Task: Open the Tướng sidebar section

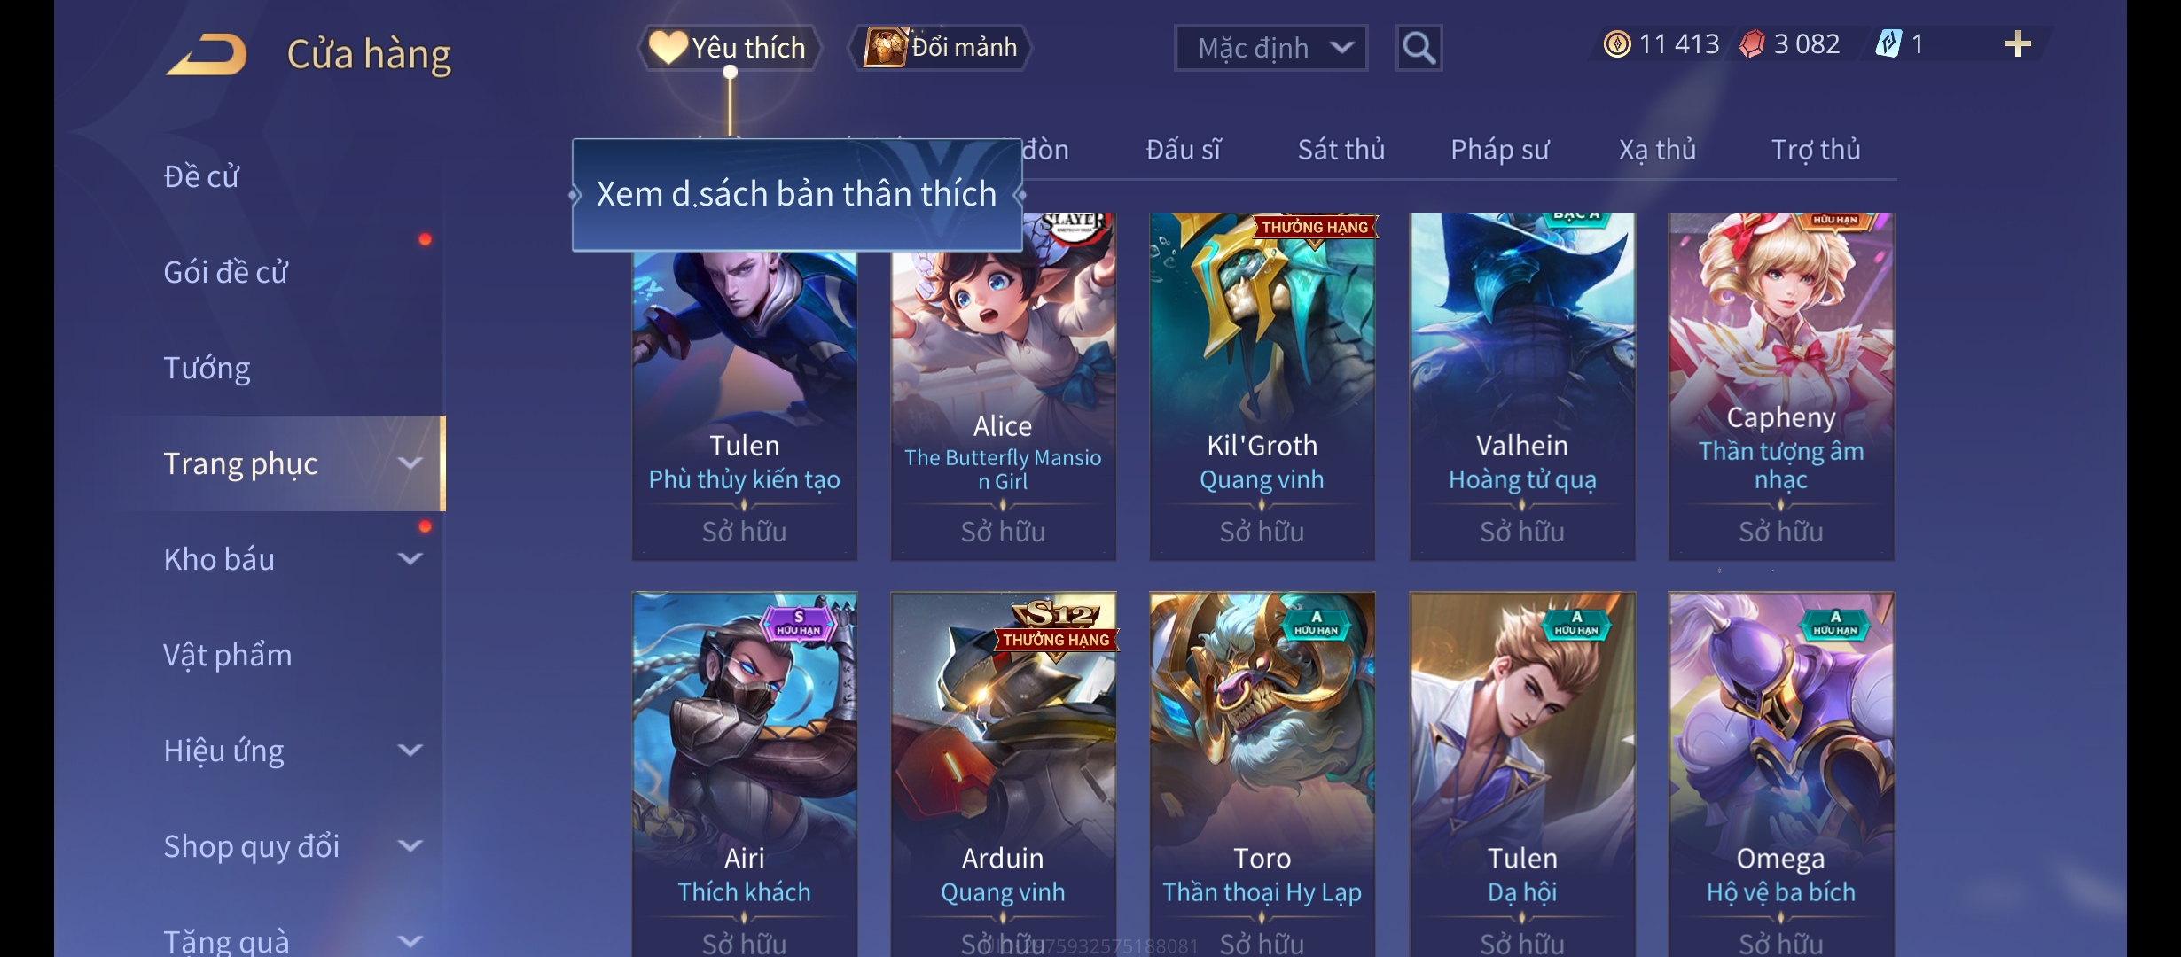Action: (207, 367)
